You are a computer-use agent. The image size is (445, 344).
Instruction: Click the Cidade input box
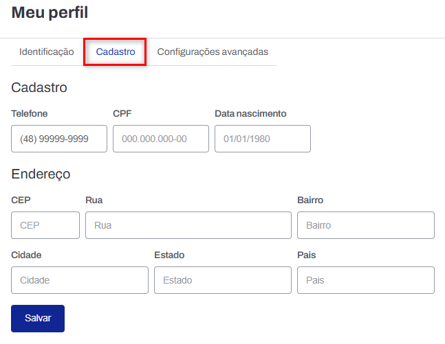[80, 280]
